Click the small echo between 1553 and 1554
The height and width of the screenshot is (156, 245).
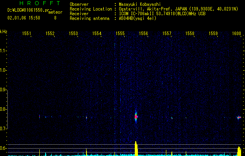86,118
